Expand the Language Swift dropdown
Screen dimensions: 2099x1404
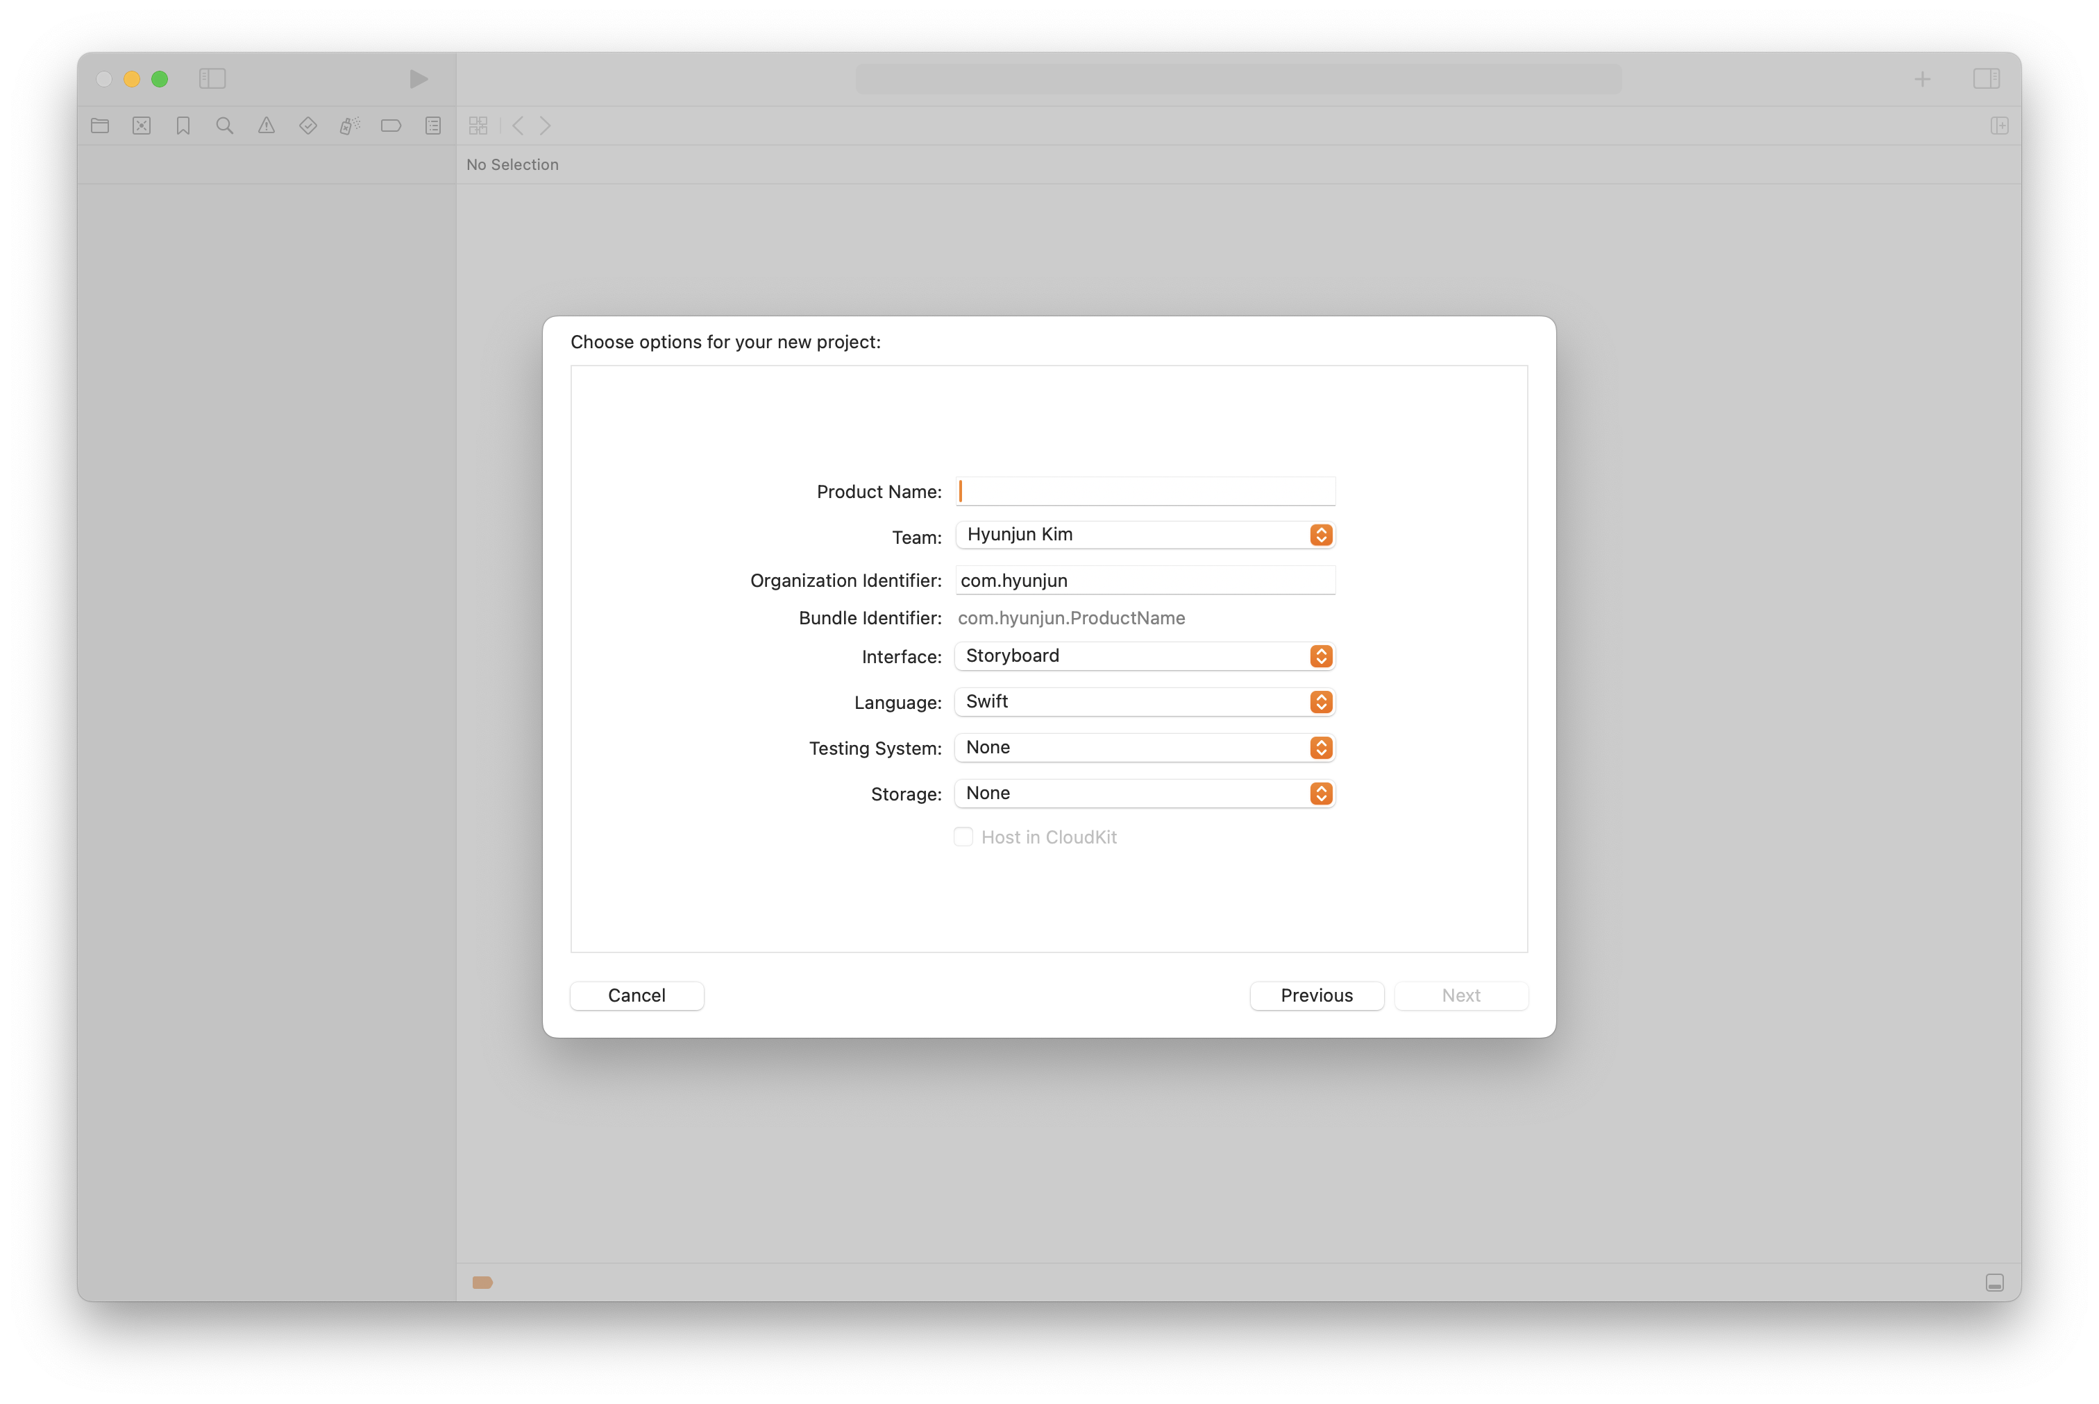point(1144,701)
